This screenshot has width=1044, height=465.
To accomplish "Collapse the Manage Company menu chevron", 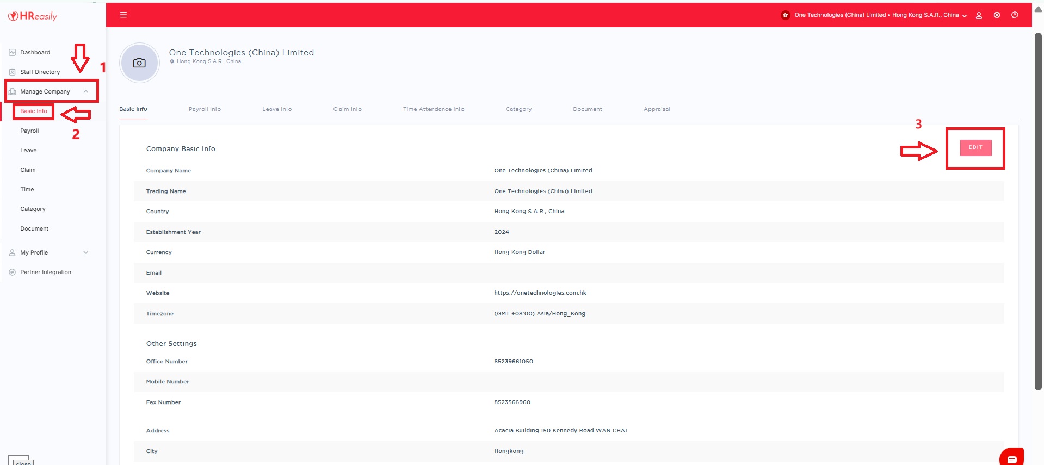I will coord(85,91).
